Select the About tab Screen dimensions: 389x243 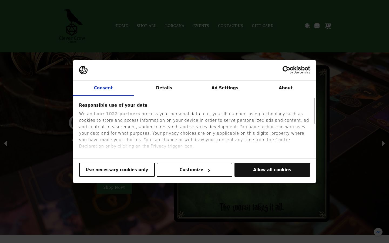[x=286, y=88]
